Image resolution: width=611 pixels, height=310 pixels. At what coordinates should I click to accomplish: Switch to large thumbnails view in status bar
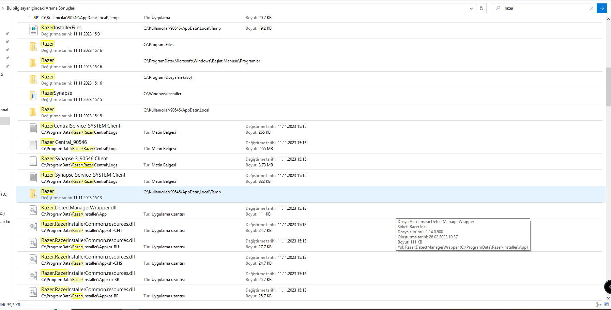point(606,305)
